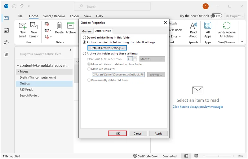
Task: Collapse the folder pane with the arrow
Action: tap(70, 50)
